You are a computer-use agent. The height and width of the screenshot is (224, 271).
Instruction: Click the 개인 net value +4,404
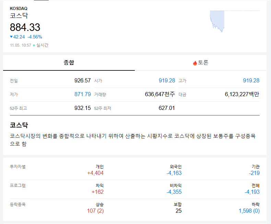tap(95, 173)
